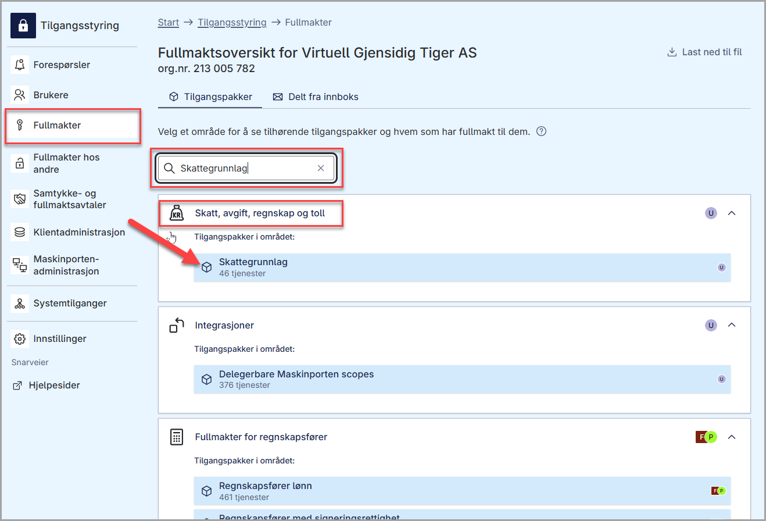Click the Klientadministrasjon database icon
766x521 pixels.
(x=20, y=233)
